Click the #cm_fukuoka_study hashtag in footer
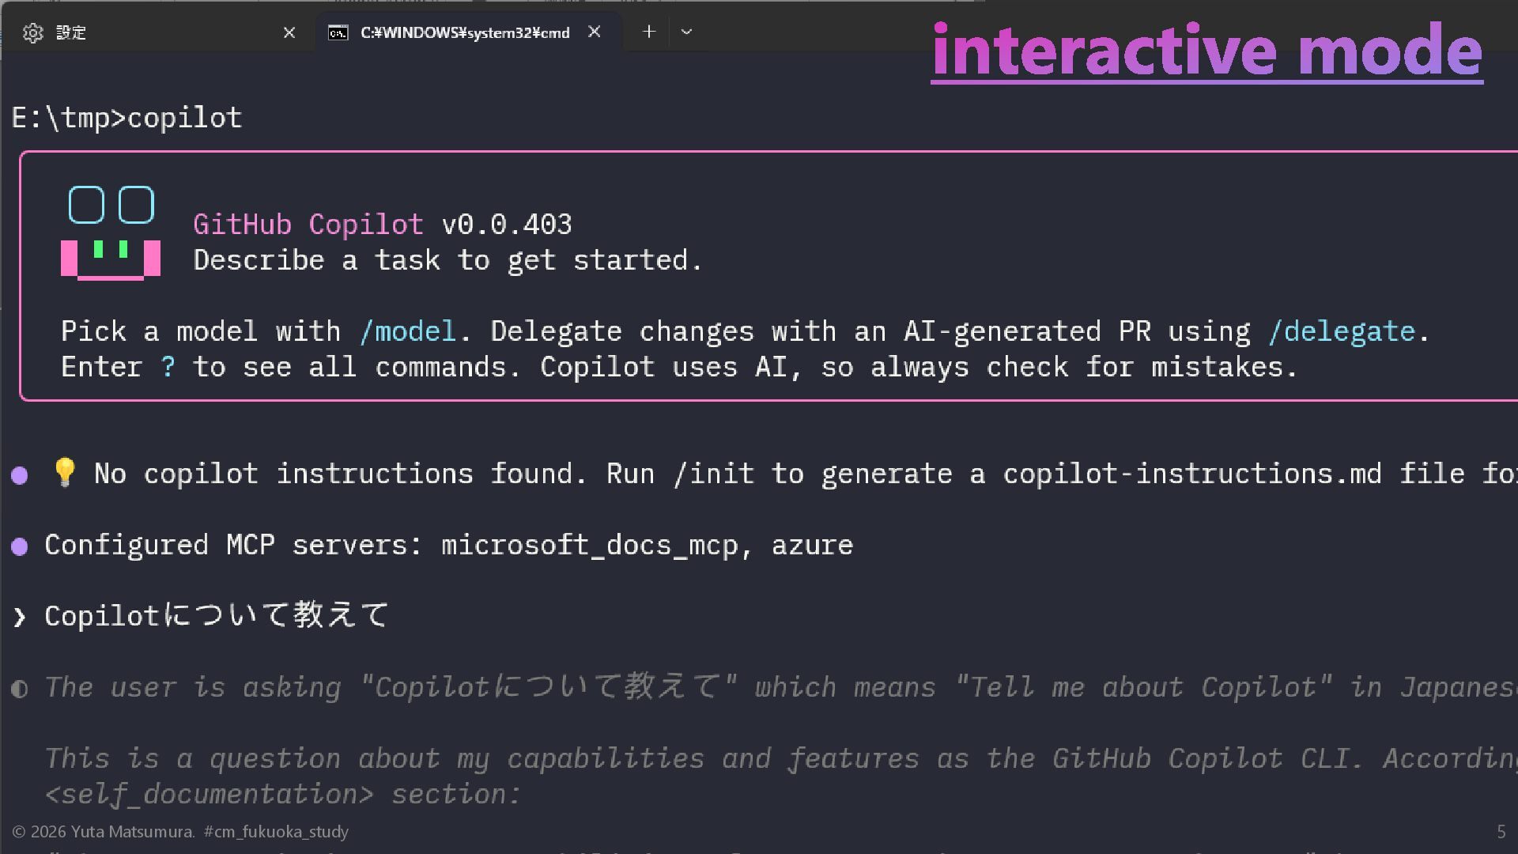 point(276,832)
